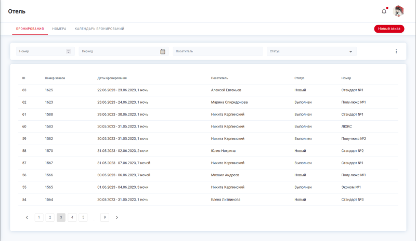Select visitor Алексей Евгеньев

pyautogui.click(x=226, y=90)
